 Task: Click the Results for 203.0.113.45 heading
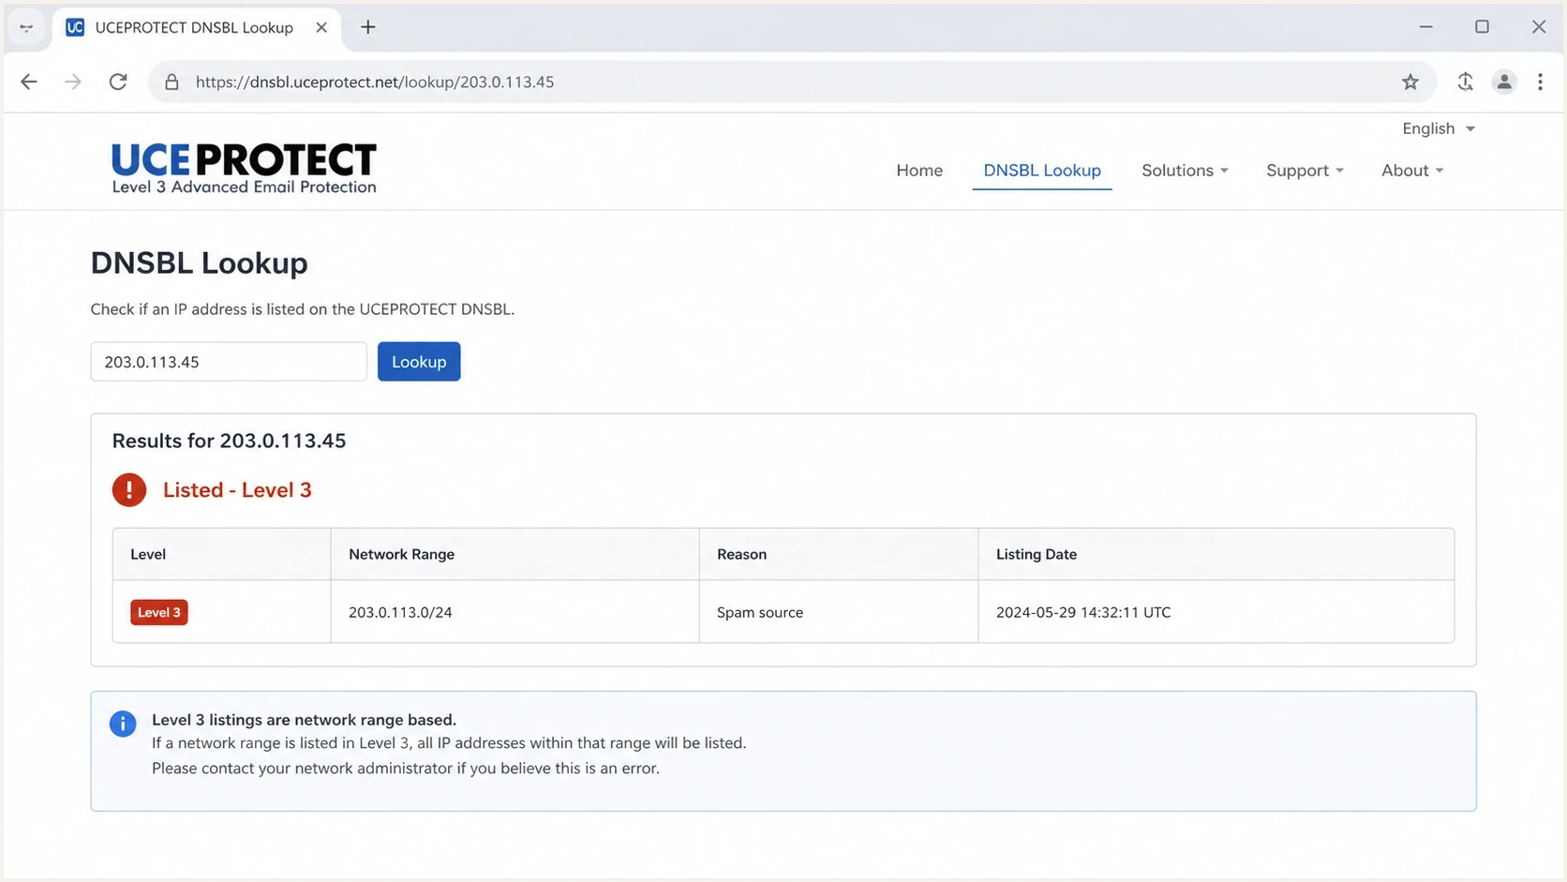coord(229,441)
